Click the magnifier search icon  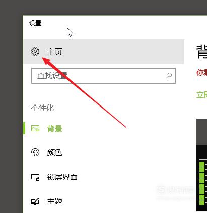pos(169,76)
